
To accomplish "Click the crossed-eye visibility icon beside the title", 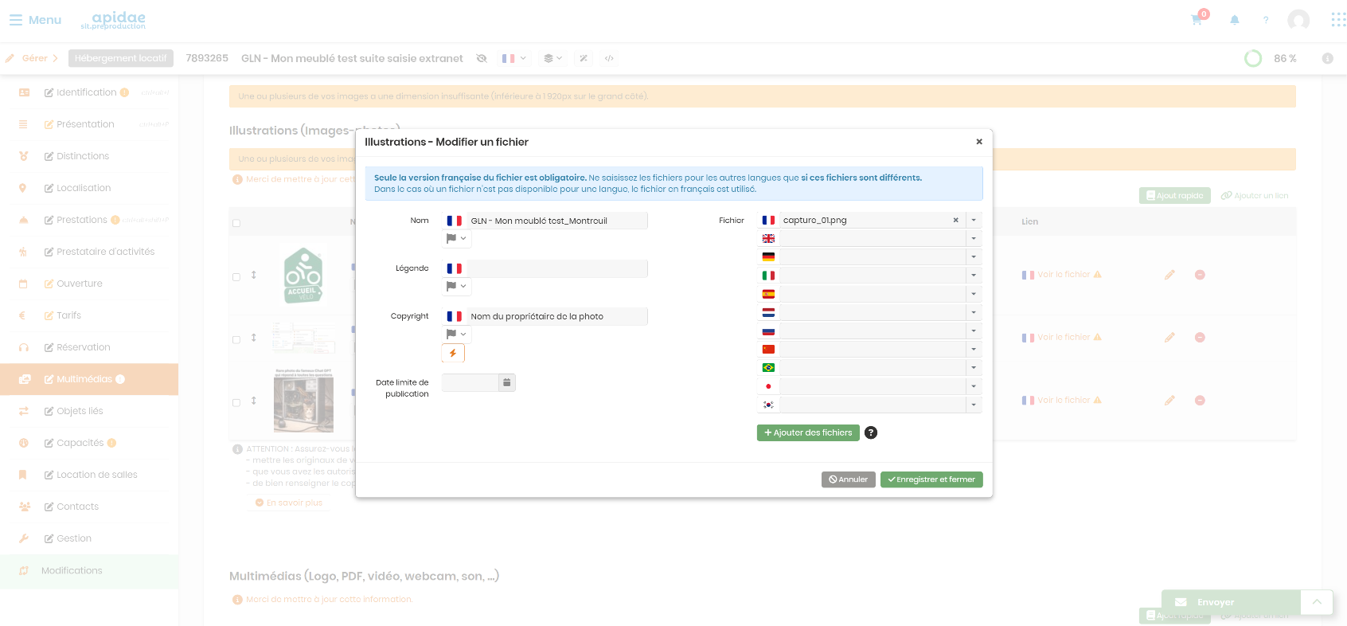I will pos(482,58).
